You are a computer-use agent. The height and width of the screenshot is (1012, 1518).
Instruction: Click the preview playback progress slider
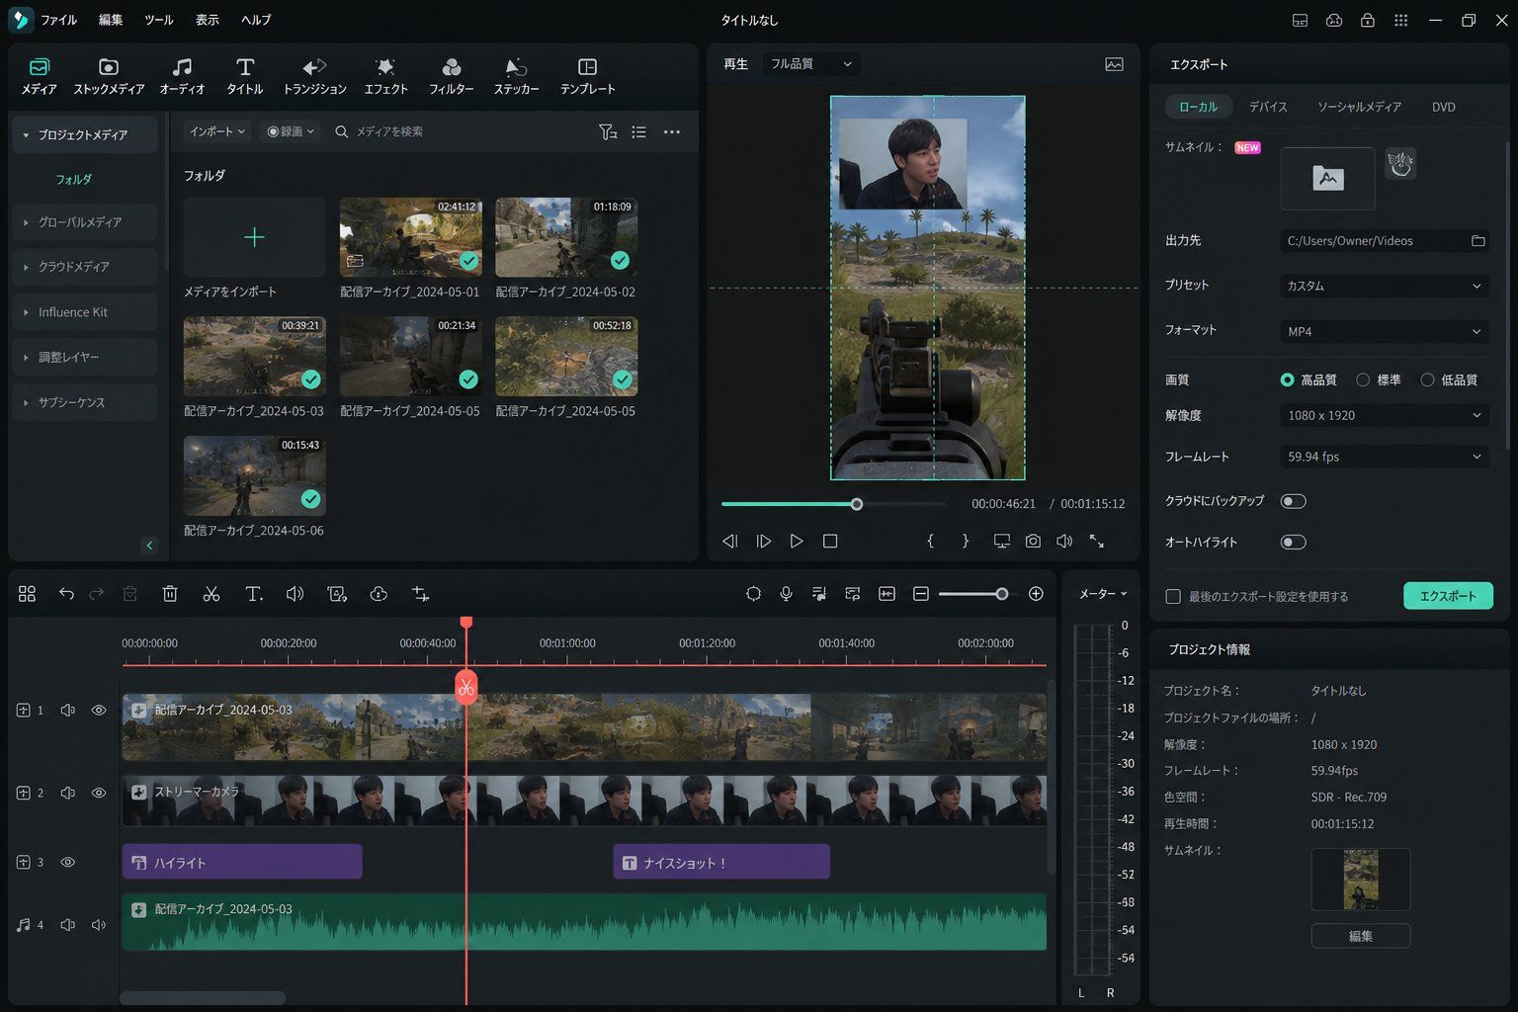point(832,504)
